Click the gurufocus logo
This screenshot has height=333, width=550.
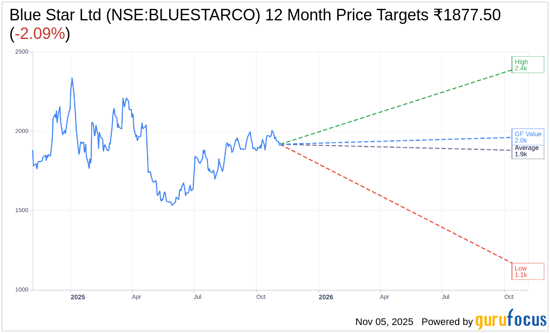[511, 320]
